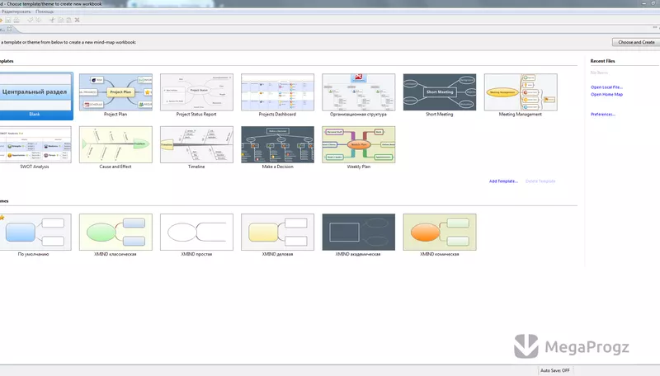Click the Redo arrow toolbar icon

38,20
